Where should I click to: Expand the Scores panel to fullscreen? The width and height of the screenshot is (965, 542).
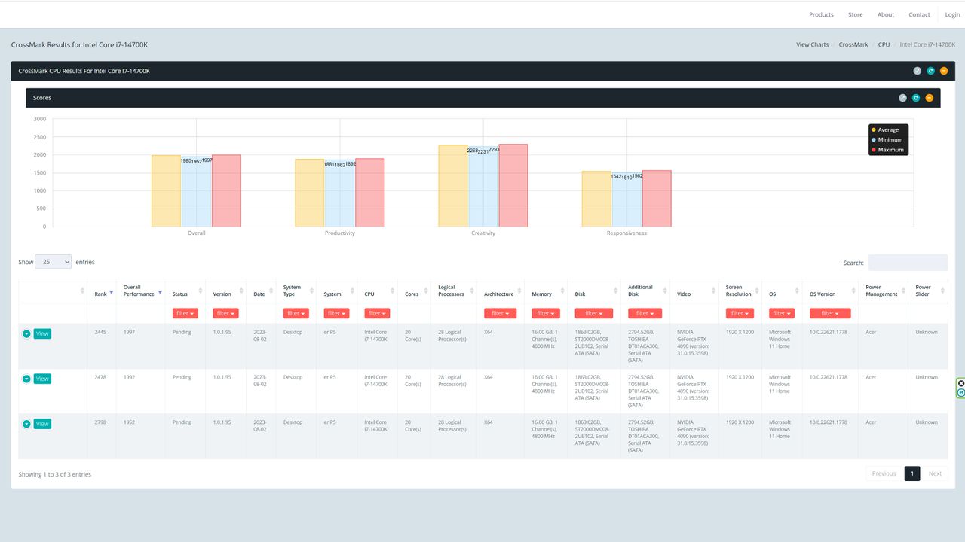[903, 98]
